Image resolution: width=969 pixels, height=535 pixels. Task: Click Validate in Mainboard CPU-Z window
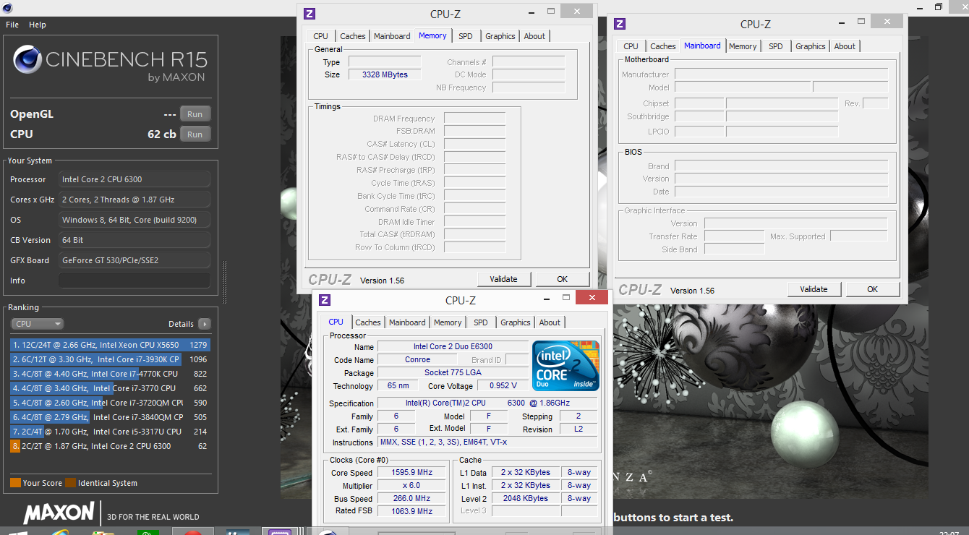814,289
